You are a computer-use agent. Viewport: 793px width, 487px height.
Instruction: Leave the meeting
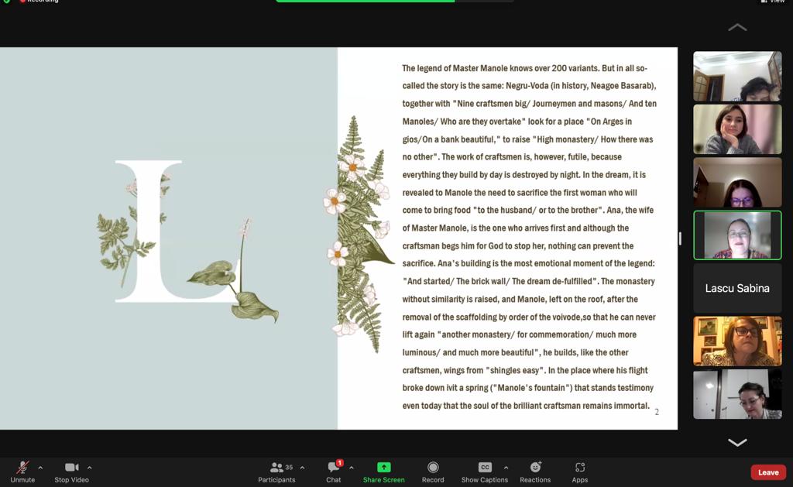768,472
